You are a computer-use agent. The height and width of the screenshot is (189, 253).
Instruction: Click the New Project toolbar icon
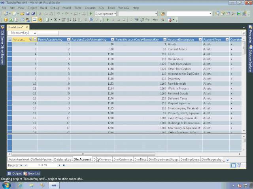pyautogui.click(x=6, y=14)
